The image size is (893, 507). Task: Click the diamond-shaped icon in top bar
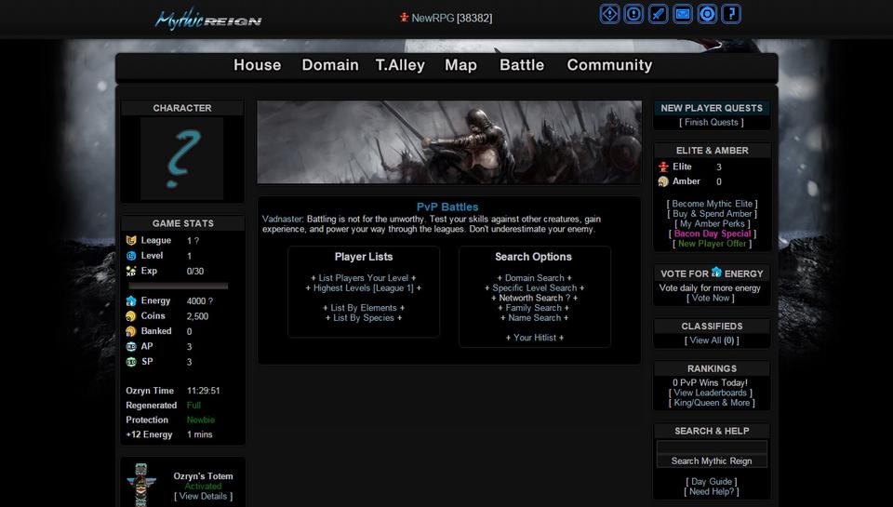[609, 14]
